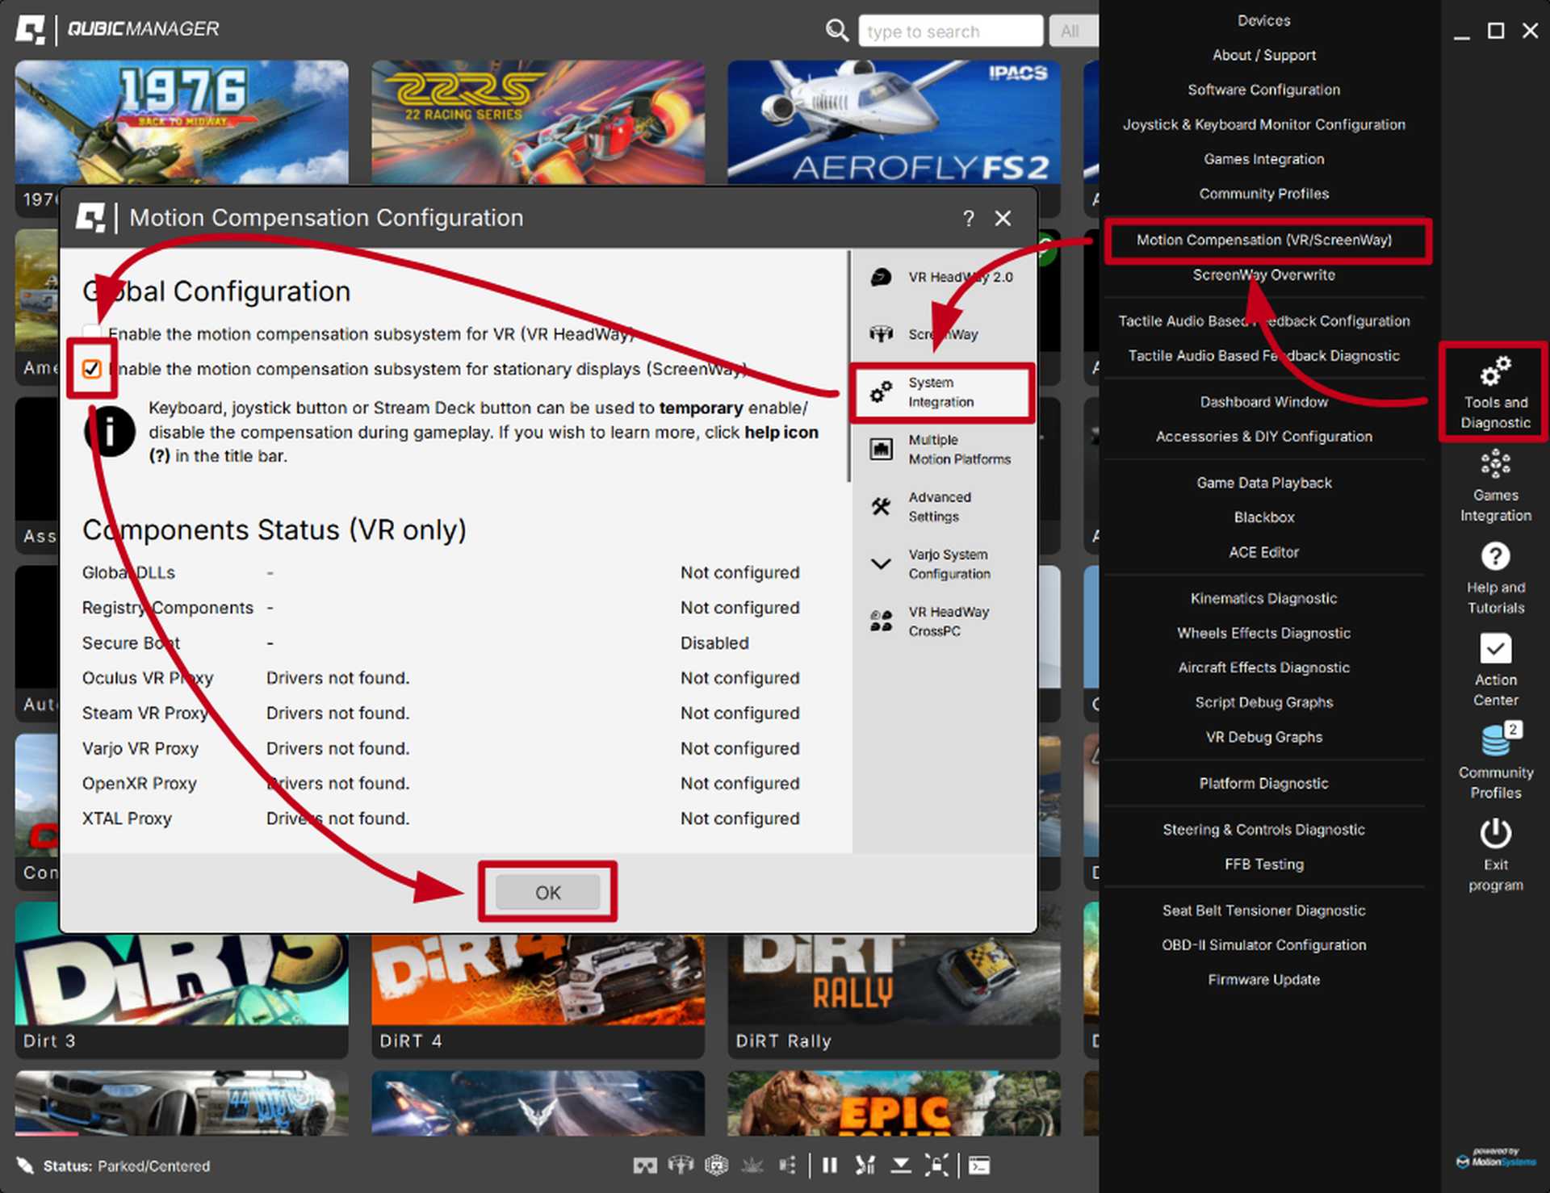This screenshot has width=1550, height=1193.
Task: Click the VR headset icon in status bar
Action: click(645, 1165)
